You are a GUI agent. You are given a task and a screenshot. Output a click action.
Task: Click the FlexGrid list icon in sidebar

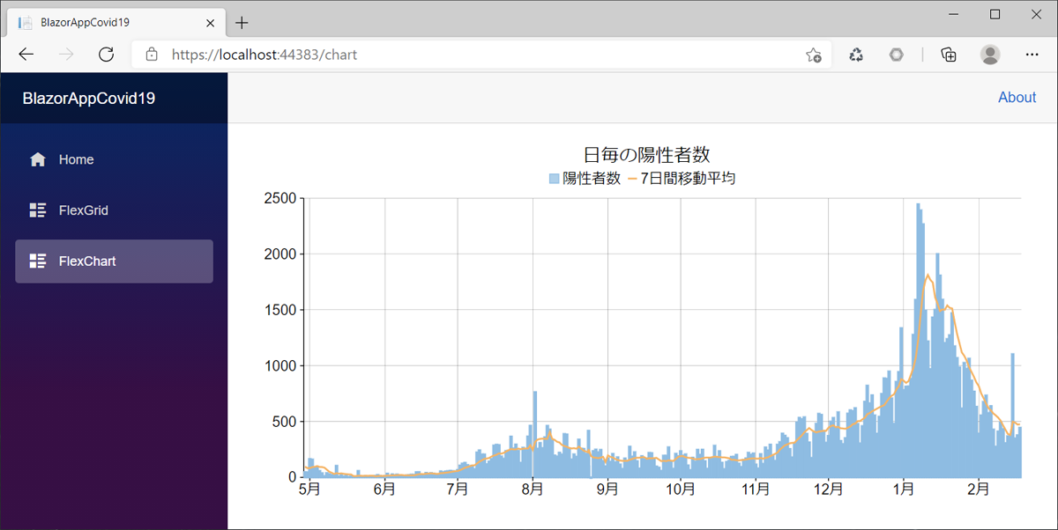point(38,210)
